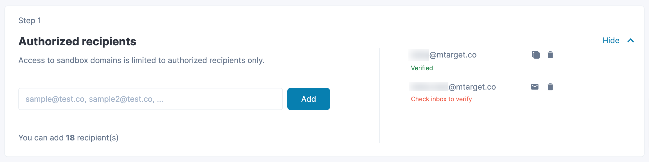Click the red 'Check inbox to verify' text
The height and width of the screenshot is (162, 649).
441,99
